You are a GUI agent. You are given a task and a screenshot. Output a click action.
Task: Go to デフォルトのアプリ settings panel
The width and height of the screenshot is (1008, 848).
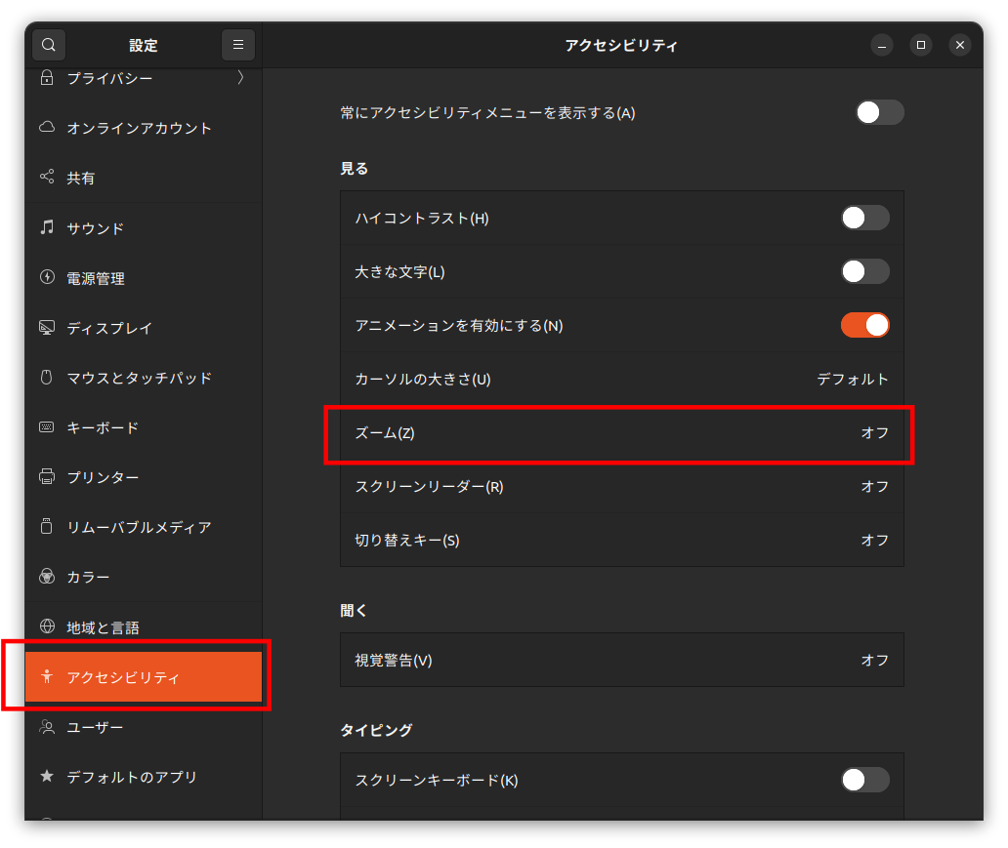pos(144,777)
